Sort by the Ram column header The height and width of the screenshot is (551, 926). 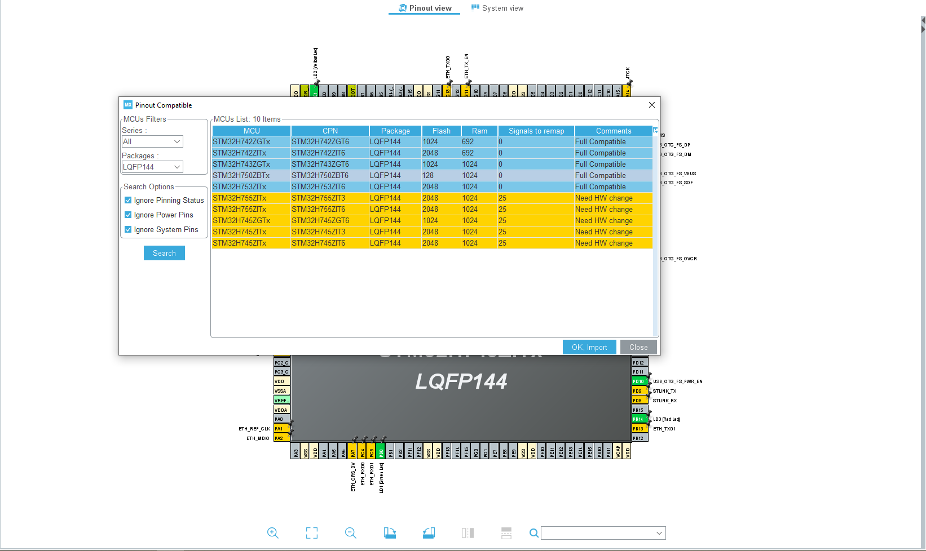coord(479,131)
